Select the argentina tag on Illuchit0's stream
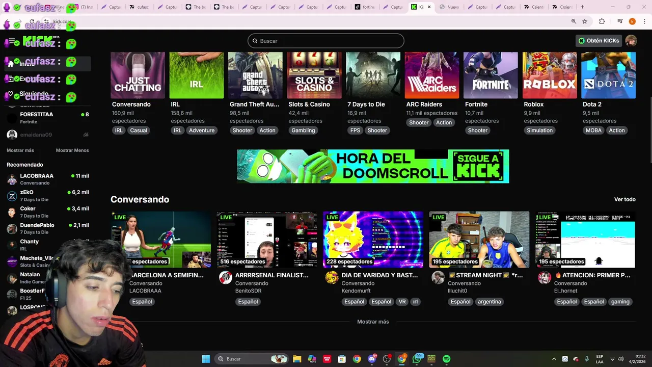The height and width of the screenshot is (367, 652). coord(490,302)
